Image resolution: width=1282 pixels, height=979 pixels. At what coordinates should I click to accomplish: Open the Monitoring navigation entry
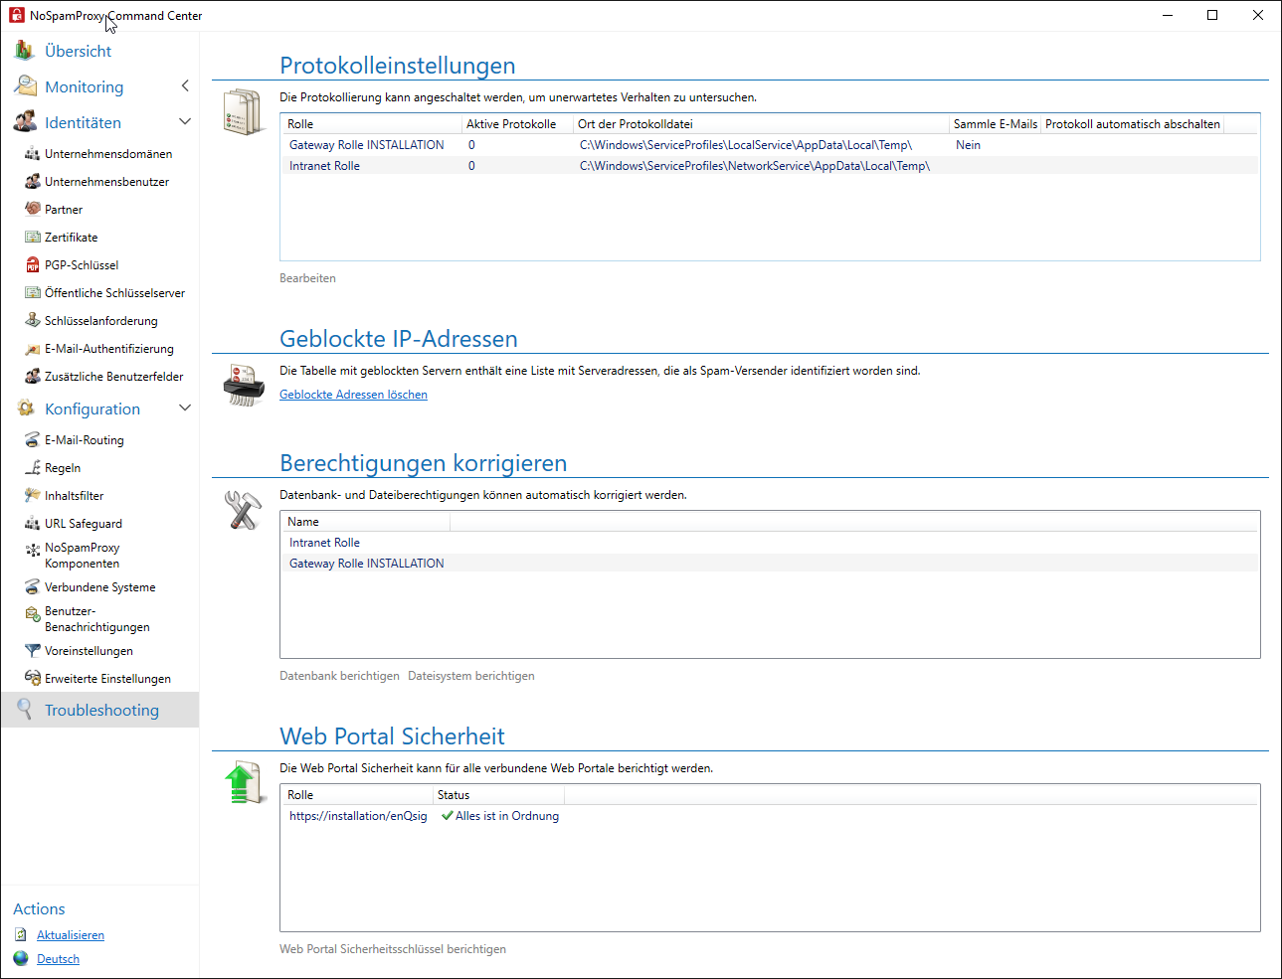point(85,86)
